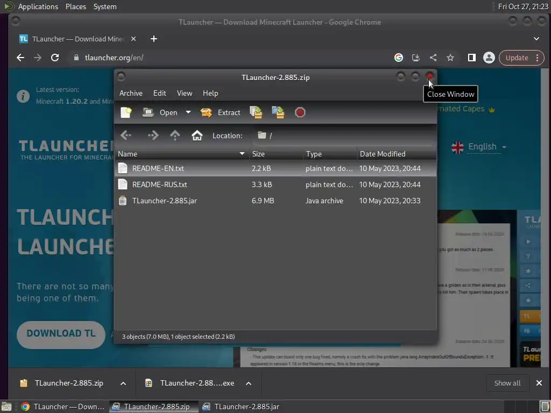The image size is (551, 413).
Task: Open a new Chrome tab
Action: [153, 39]
